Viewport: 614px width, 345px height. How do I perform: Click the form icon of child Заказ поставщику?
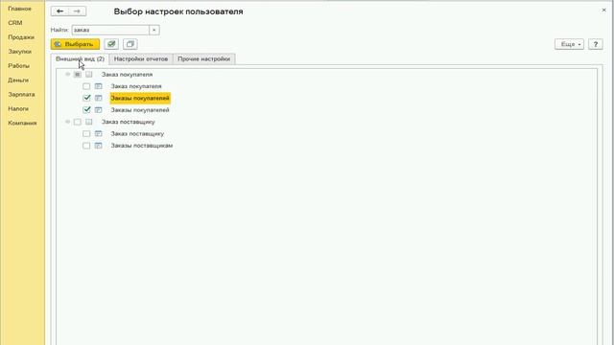click(98, 134)
